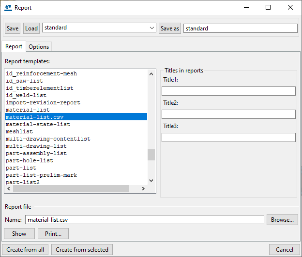Open file browser with Browse button
Viewport: 302px width, 257px height.
[282, 220]
